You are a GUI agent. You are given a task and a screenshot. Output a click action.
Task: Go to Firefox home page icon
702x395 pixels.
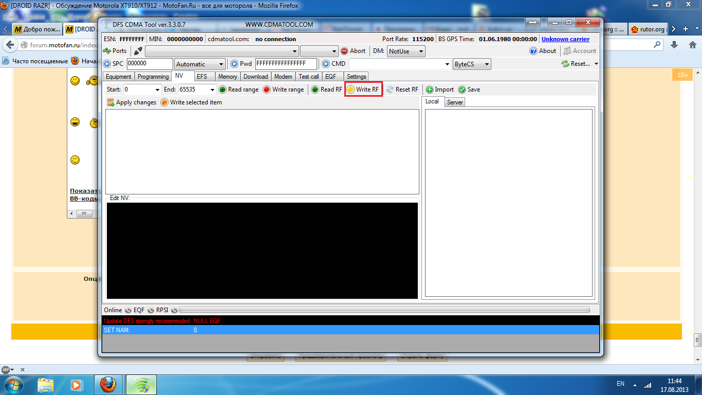[692, 45]
